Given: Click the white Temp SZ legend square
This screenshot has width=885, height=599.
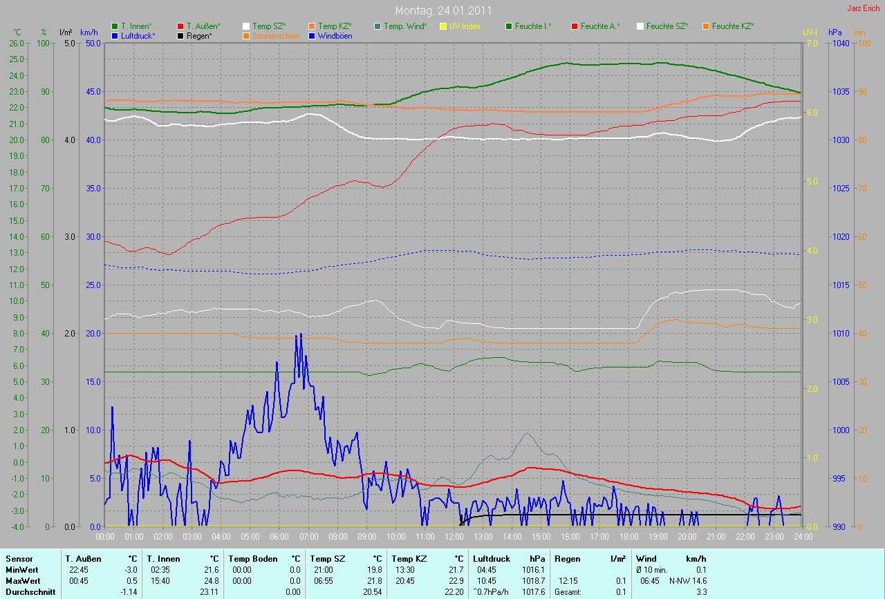Looking at the screenshot, I should [x=246, y=26].
